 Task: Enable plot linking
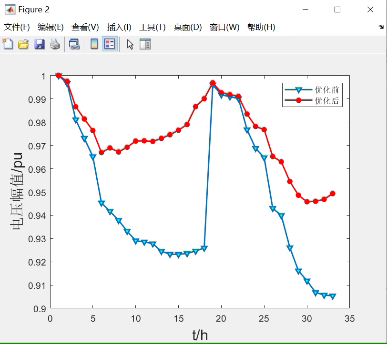point(74,44)
